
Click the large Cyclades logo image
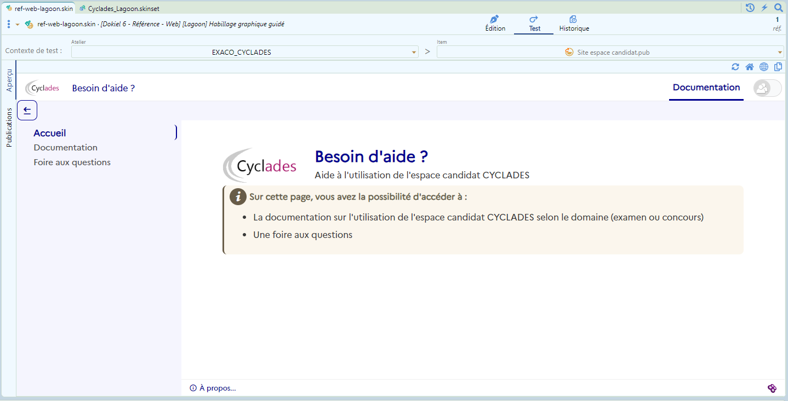260,165
